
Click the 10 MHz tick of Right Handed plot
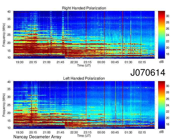pos(9,58)
